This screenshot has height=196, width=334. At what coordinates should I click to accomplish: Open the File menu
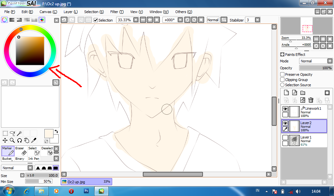coord(9,12)
